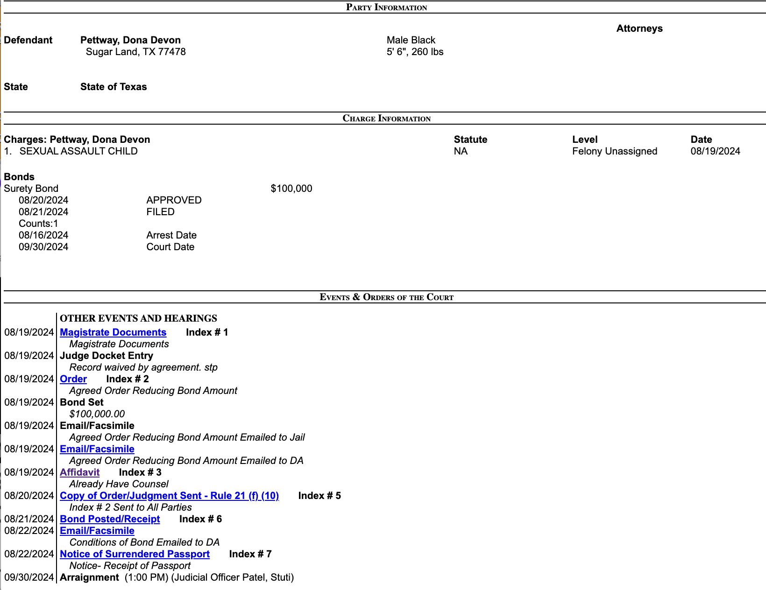The width and height of the screenshot is (766, 590).
Task: Open the Bond Posted/Receipt link
Action: (110, 519)
